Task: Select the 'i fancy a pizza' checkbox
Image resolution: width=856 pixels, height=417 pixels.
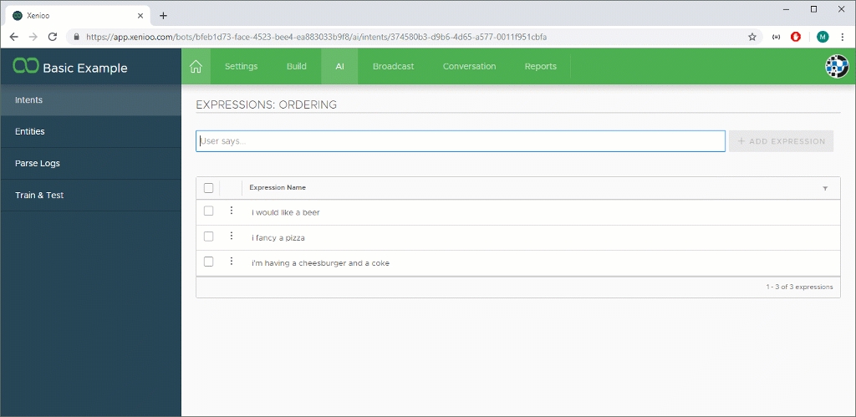Action: point(209,236)
